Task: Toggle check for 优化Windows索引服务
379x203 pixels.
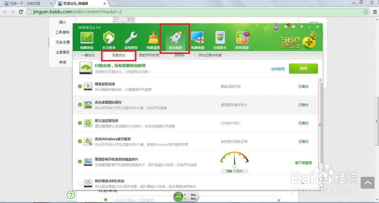Action: (80, 141)
